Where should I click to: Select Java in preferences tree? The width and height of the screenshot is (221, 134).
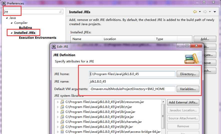coord(12,18)
